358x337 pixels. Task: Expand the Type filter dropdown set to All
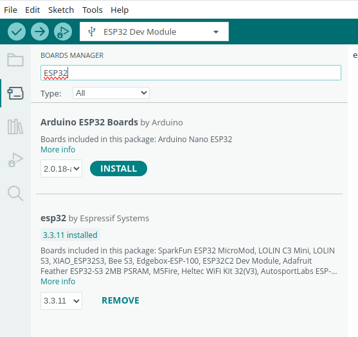111,93
